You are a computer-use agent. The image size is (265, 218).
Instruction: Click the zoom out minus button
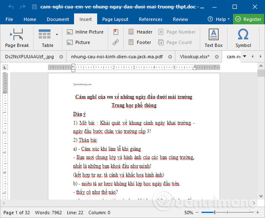197,213
